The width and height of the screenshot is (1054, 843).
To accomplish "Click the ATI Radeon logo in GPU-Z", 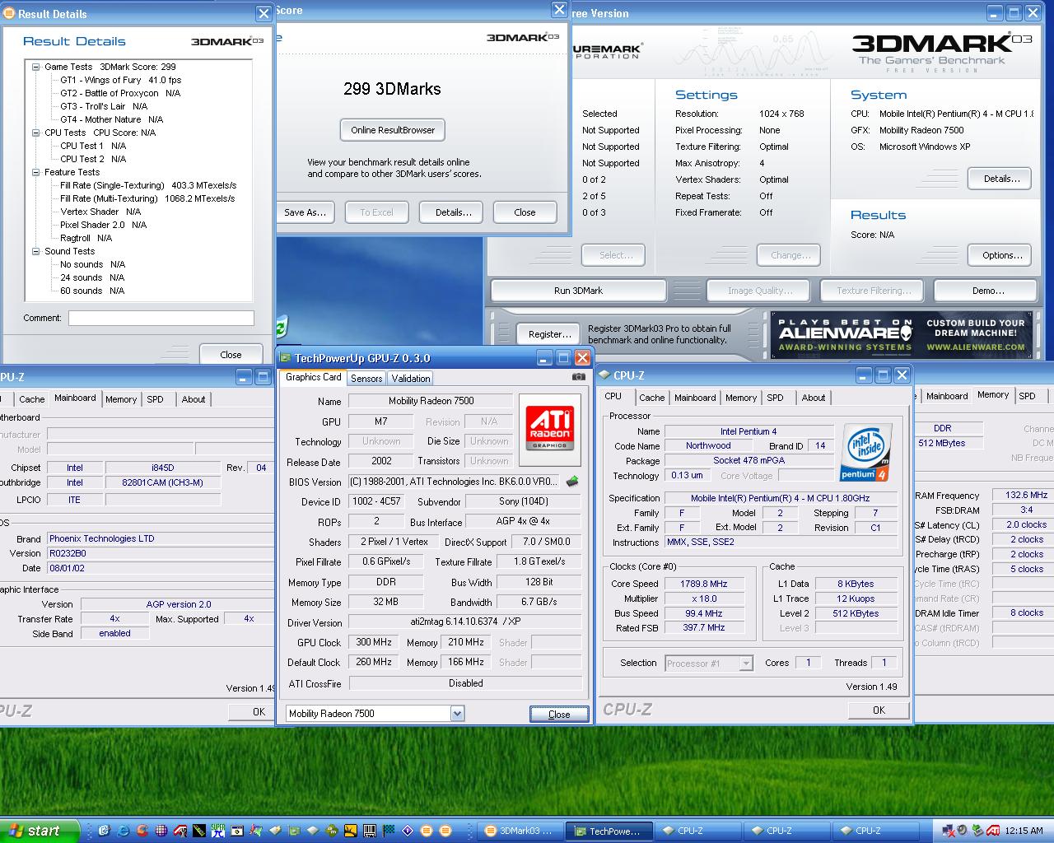I will [x=549, y=428].
